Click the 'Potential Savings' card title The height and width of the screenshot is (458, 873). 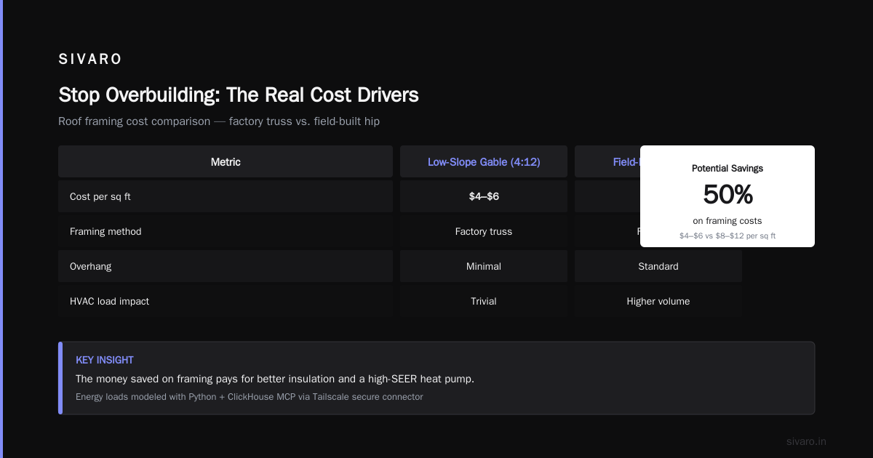[727, 168]
